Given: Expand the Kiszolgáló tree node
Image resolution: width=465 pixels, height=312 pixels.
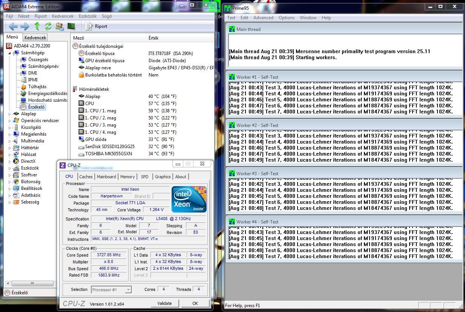Looking at the screenshot, I should point(10,127).
